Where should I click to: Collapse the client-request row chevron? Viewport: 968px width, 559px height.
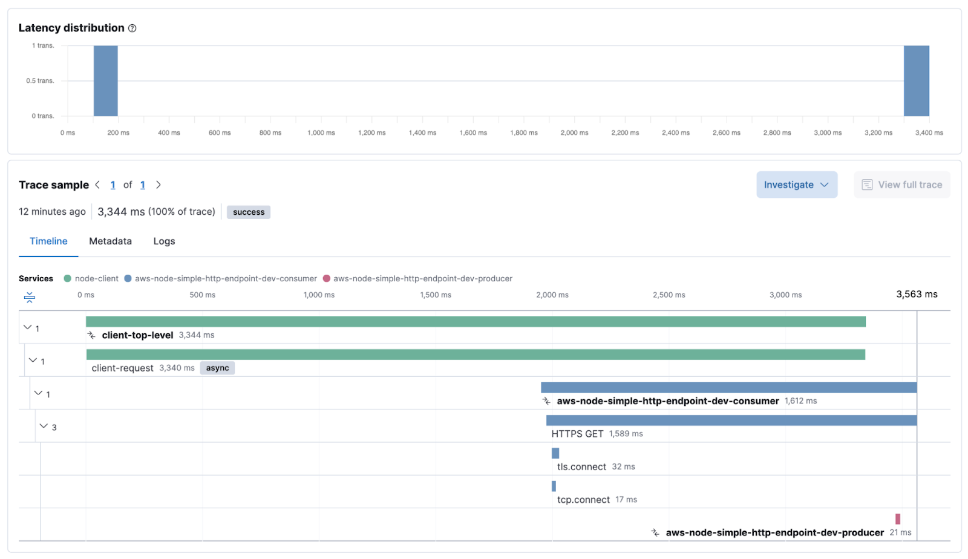(x=33, y=360)
